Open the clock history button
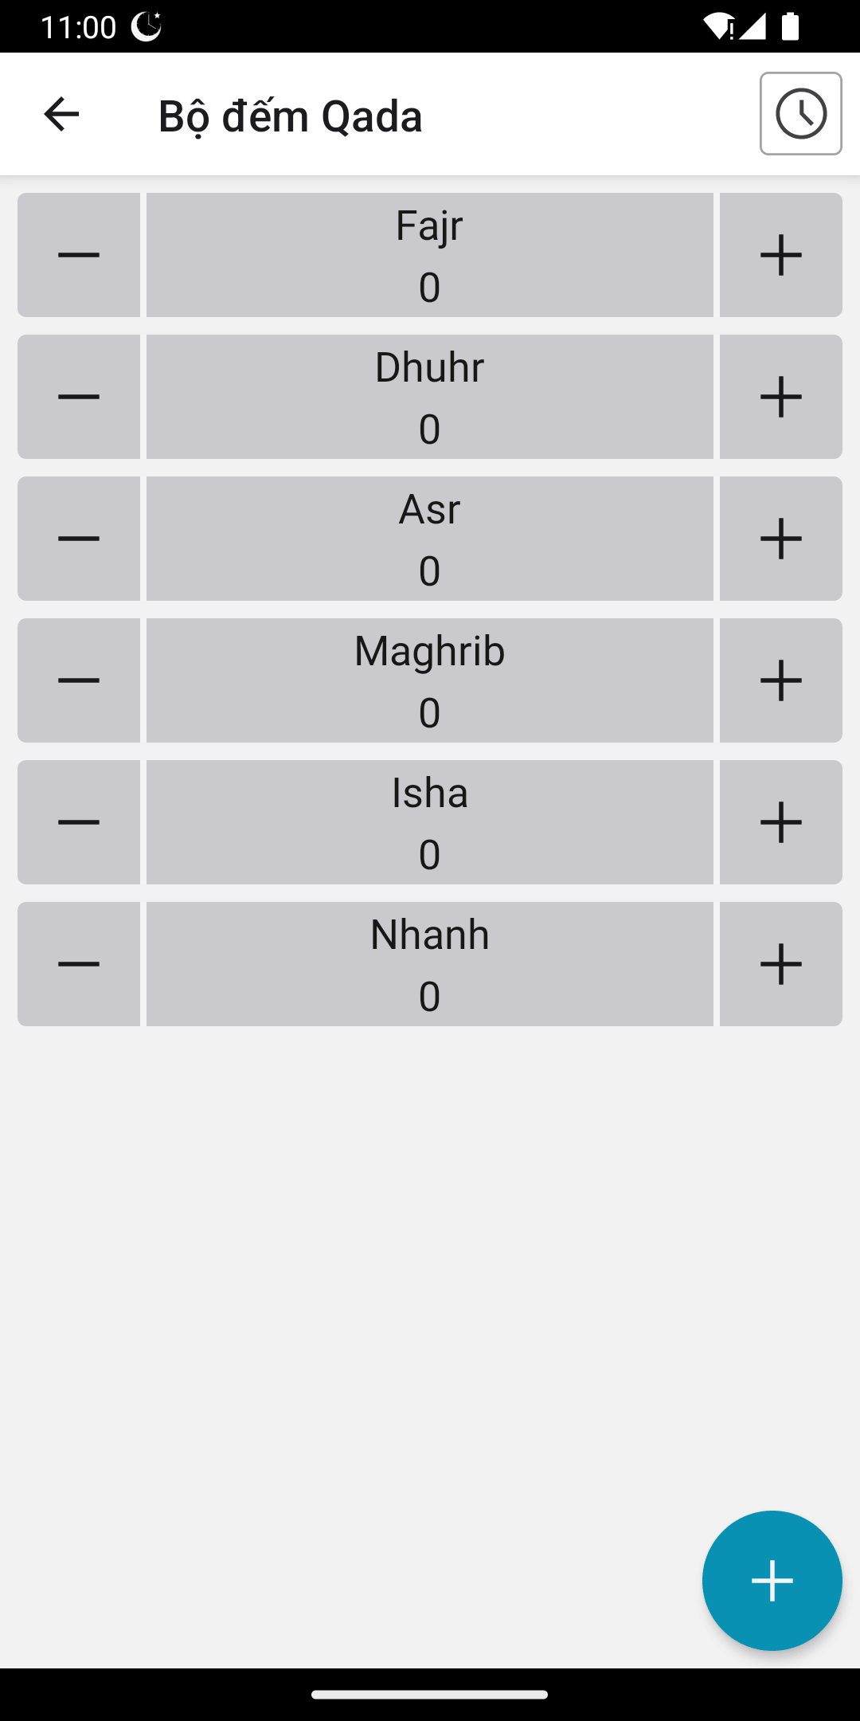 [800, 113]
